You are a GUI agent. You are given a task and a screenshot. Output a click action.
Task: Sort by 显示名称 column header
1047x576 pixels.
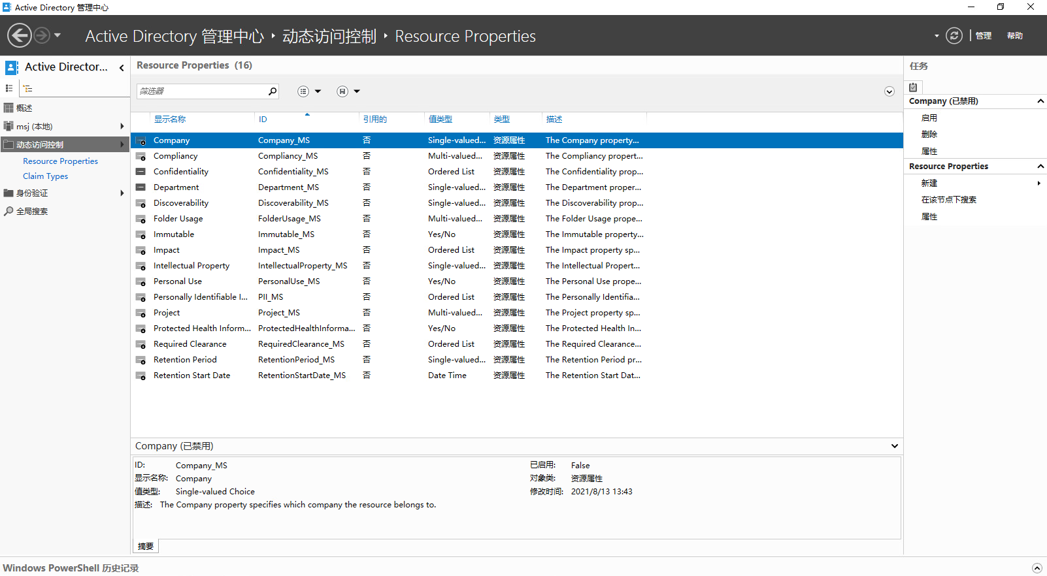pos(170,120)
